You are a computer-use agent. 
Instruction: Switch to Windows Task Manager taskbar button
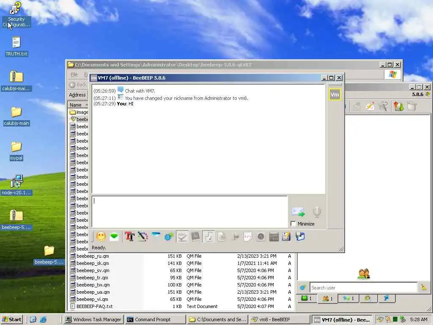coord(93,319)
